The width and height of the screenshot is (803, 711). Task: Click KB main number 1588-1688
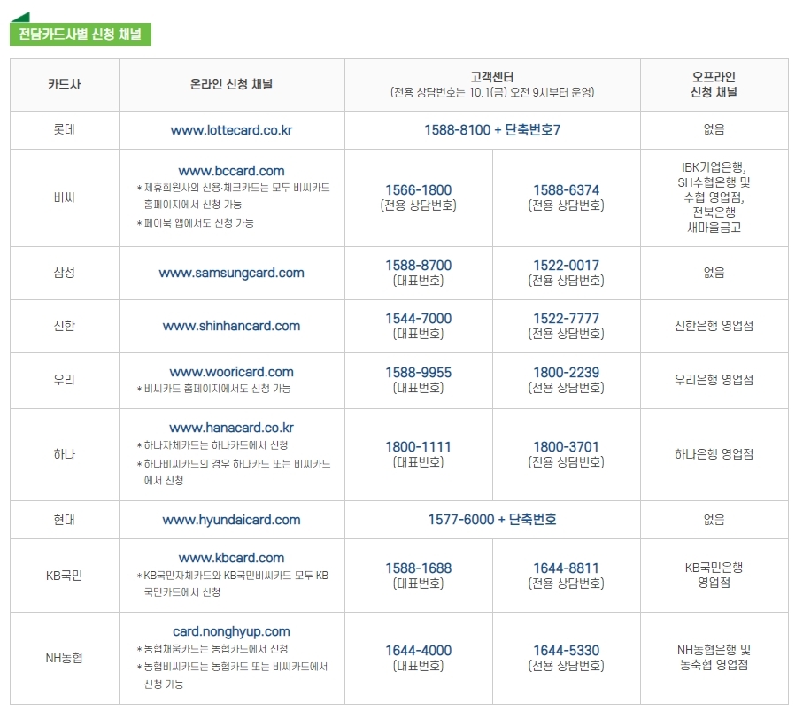[x=419, y=568]
